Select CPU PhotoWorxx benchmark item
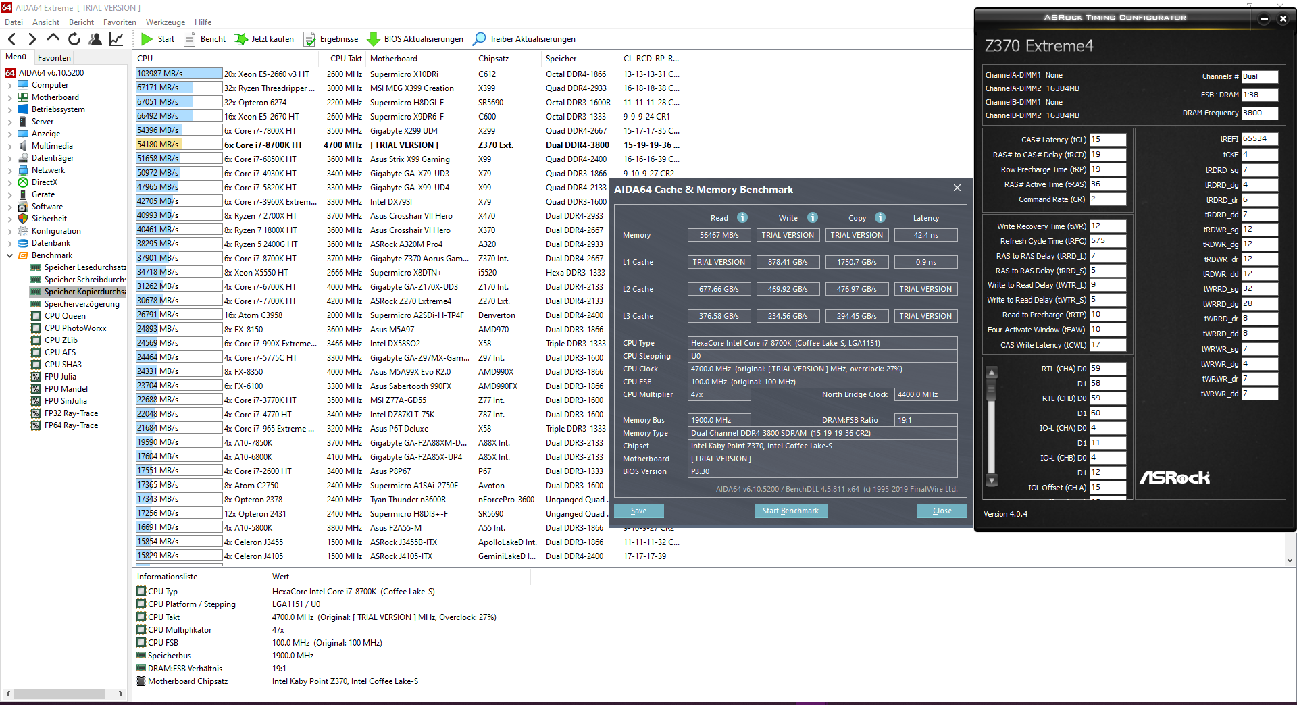1297x705 pixels. [76, 328]
